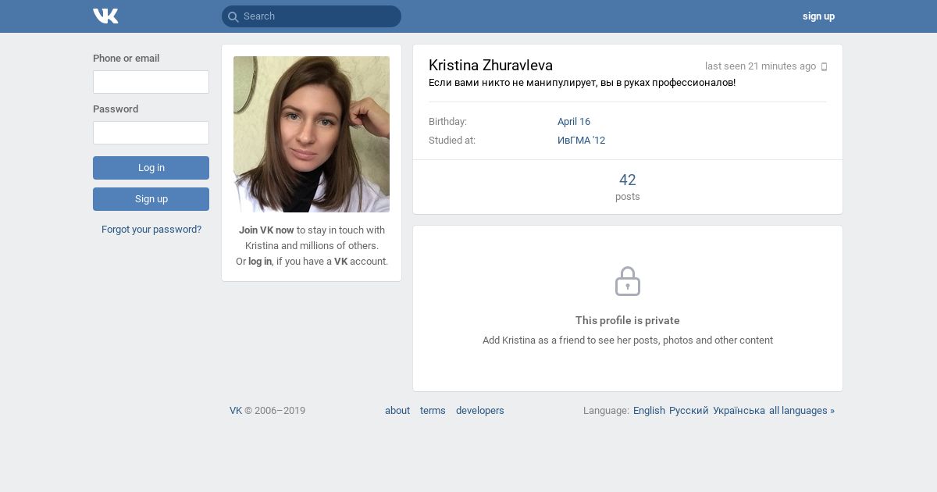Focus the Search field in header

click(x=316, y=16)
